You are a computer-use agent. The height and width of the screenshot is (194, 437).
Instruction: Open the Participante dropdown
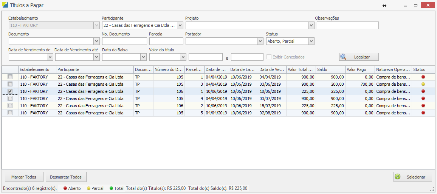[180, 25]
